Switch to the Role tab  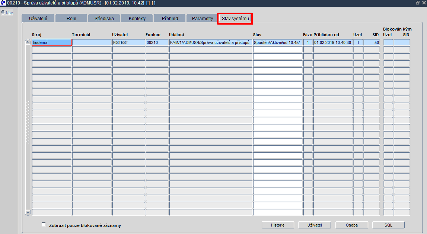pyautogui.click(x=71, y=18)
